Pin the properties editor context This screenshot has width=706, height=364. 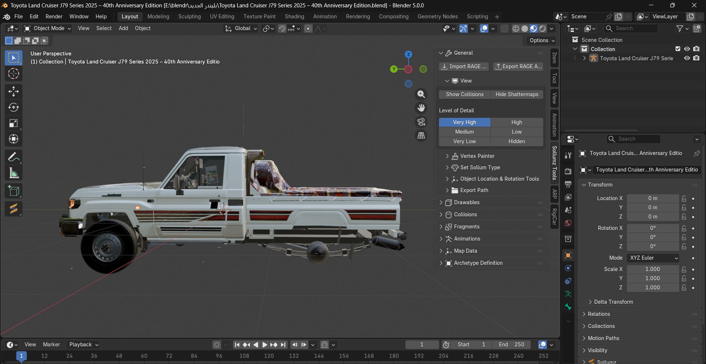pyautogui.click(x=696, y=153)
